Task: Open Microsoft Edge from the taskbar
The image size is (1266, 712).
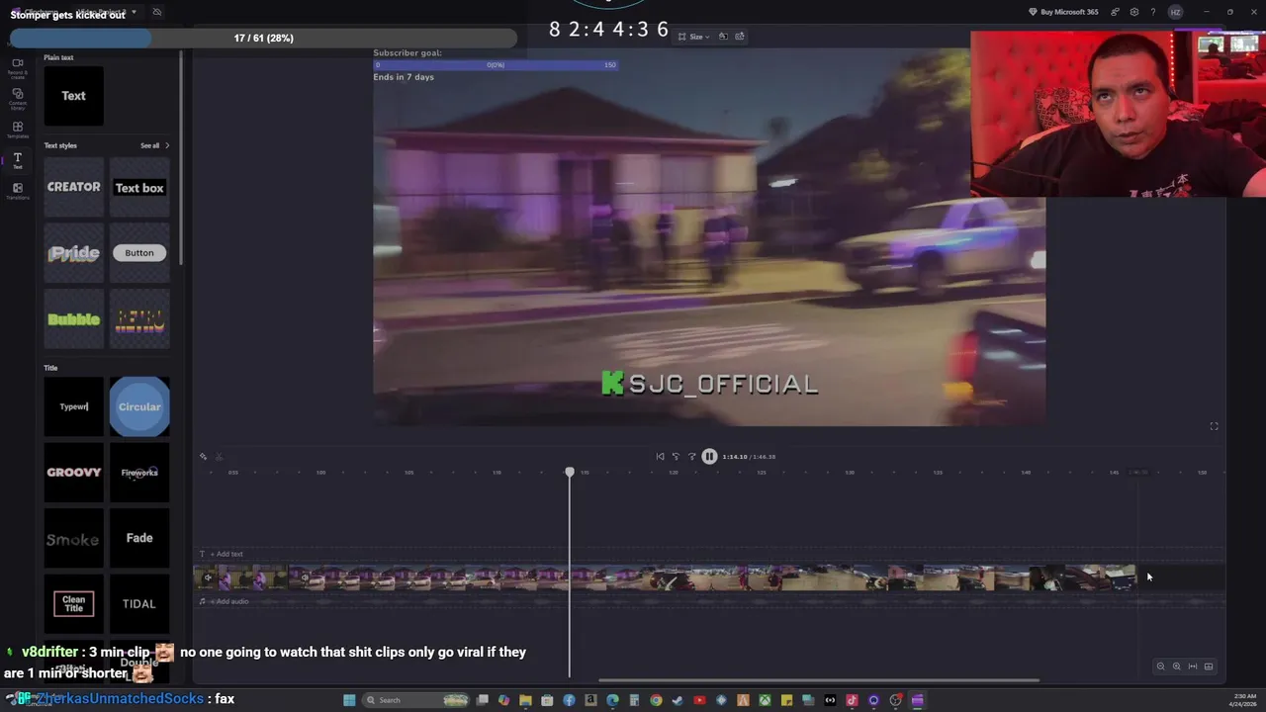Action: click(612, 700)
